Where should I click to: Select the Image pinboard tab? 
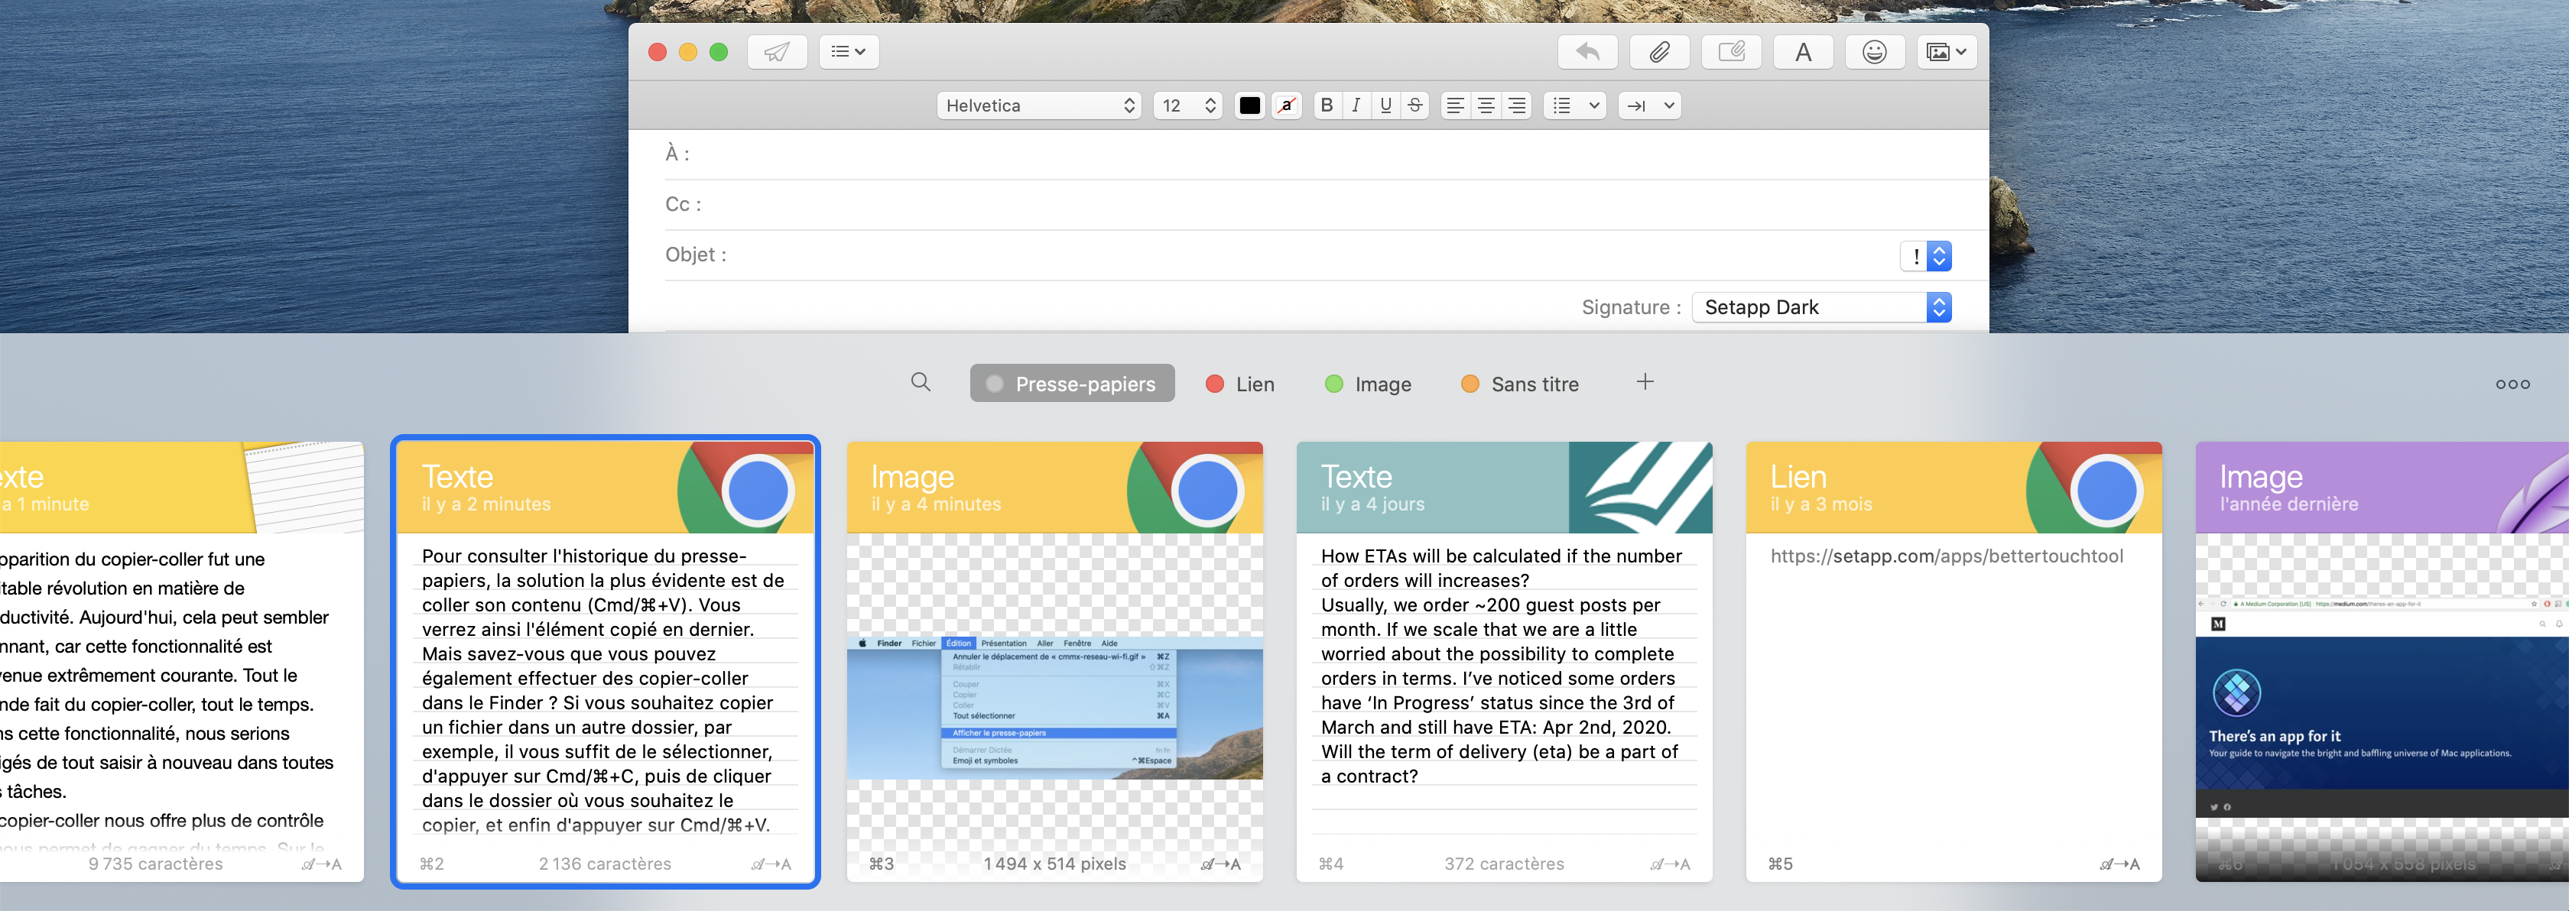1369,383
